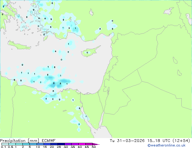
Task: Click the above-50 mm legend arrow tip
Action: 96,144
